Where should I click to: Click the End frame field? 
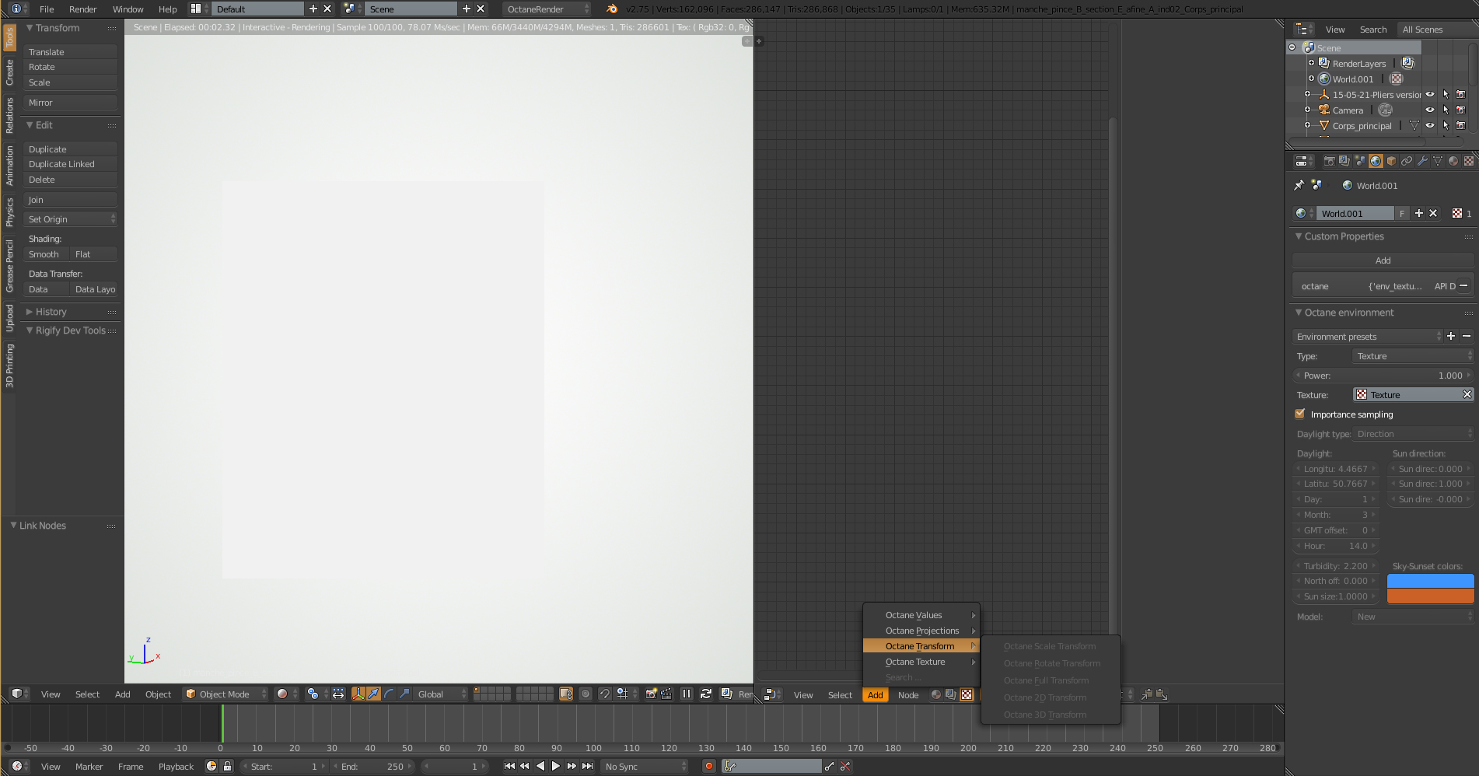point(372,766)
